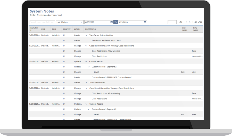Click the Update... action cell in first Custom Record row
232x136 pixels.
[78, 61]
